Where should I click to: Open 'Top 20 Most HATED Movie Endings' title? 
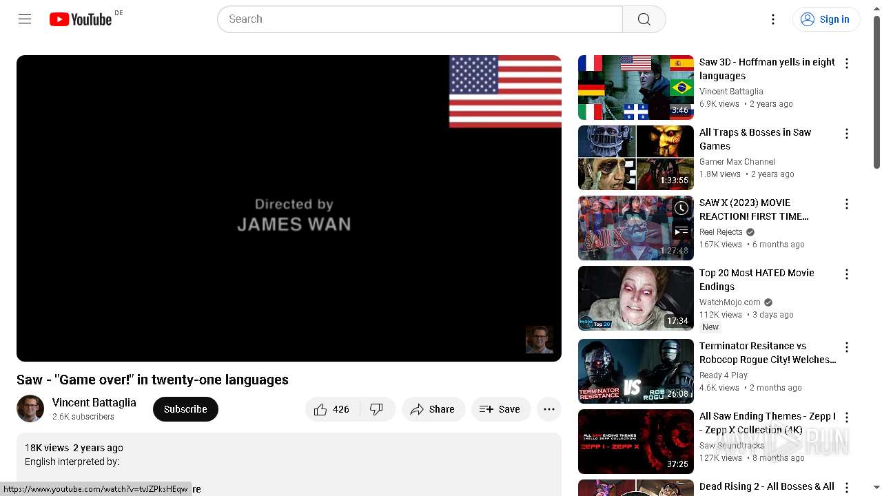757,280
